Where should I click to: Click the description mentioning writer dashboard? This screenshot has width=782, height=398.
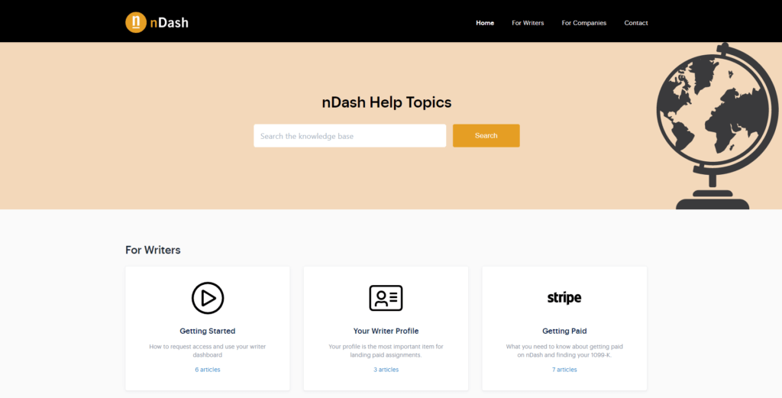tap(208, 351)
